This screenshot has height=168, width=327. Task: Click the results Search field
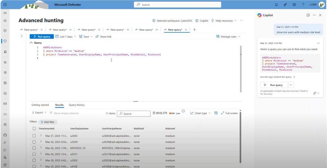pos(134,114)
